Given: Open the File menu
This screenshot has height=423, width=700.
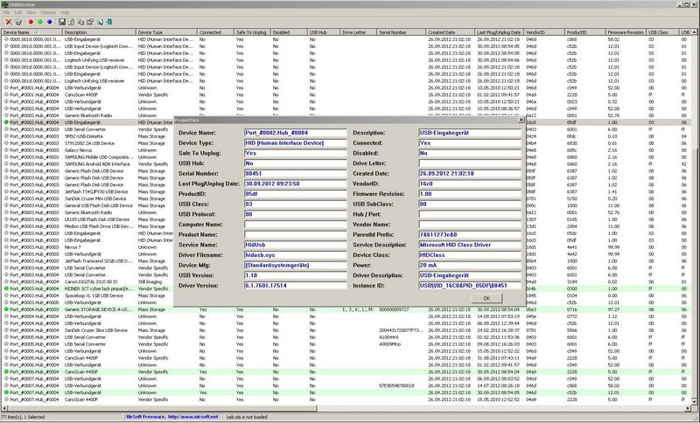Looking at the screenshot, I should coord(6,12).
